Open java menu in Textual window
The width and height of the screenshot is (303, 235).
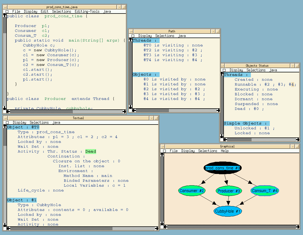pos(56,123)
